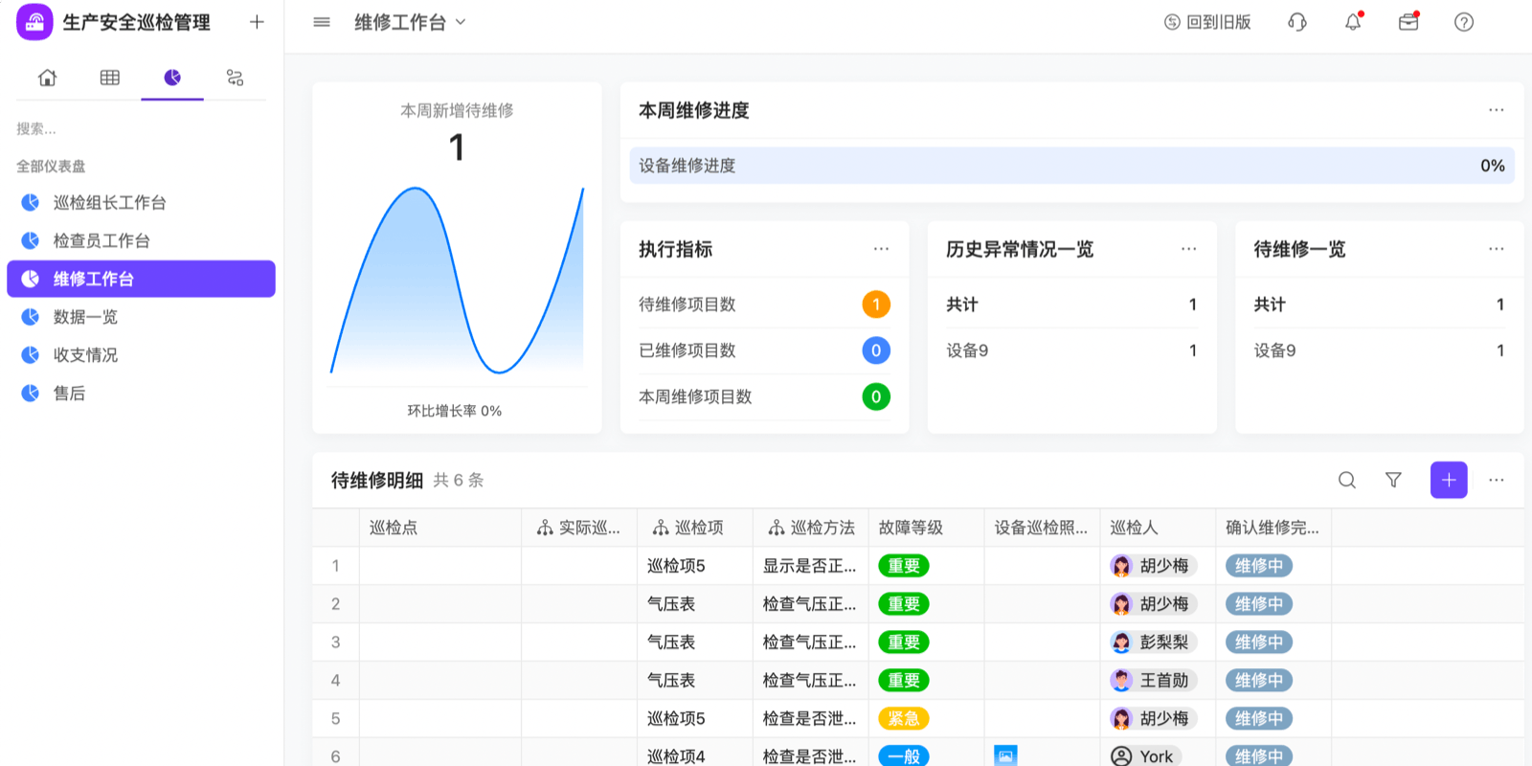1532x766 pixels.
Task: Open more options for 本周维修进度 card
Action: (1496, 110)
